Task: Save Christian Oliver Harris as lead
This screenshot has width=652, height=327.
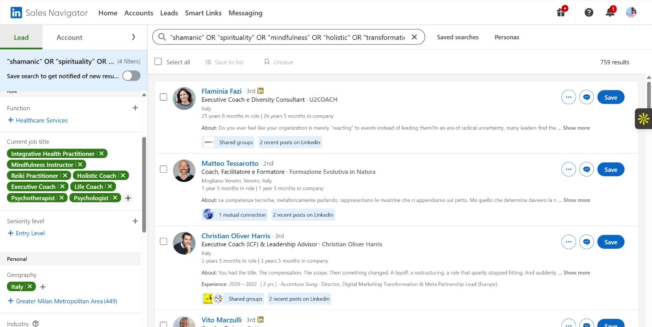Action: 610,241
